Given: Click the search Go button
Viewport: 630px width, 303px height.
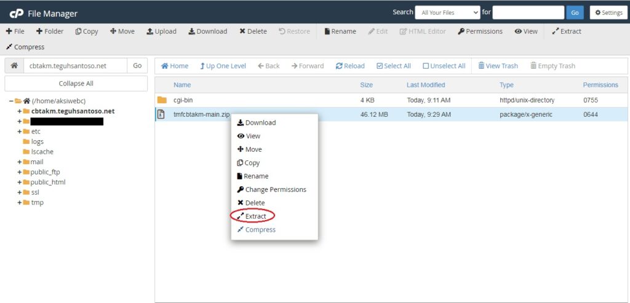Looking at the screenshot, I should (x=575, y=12).
